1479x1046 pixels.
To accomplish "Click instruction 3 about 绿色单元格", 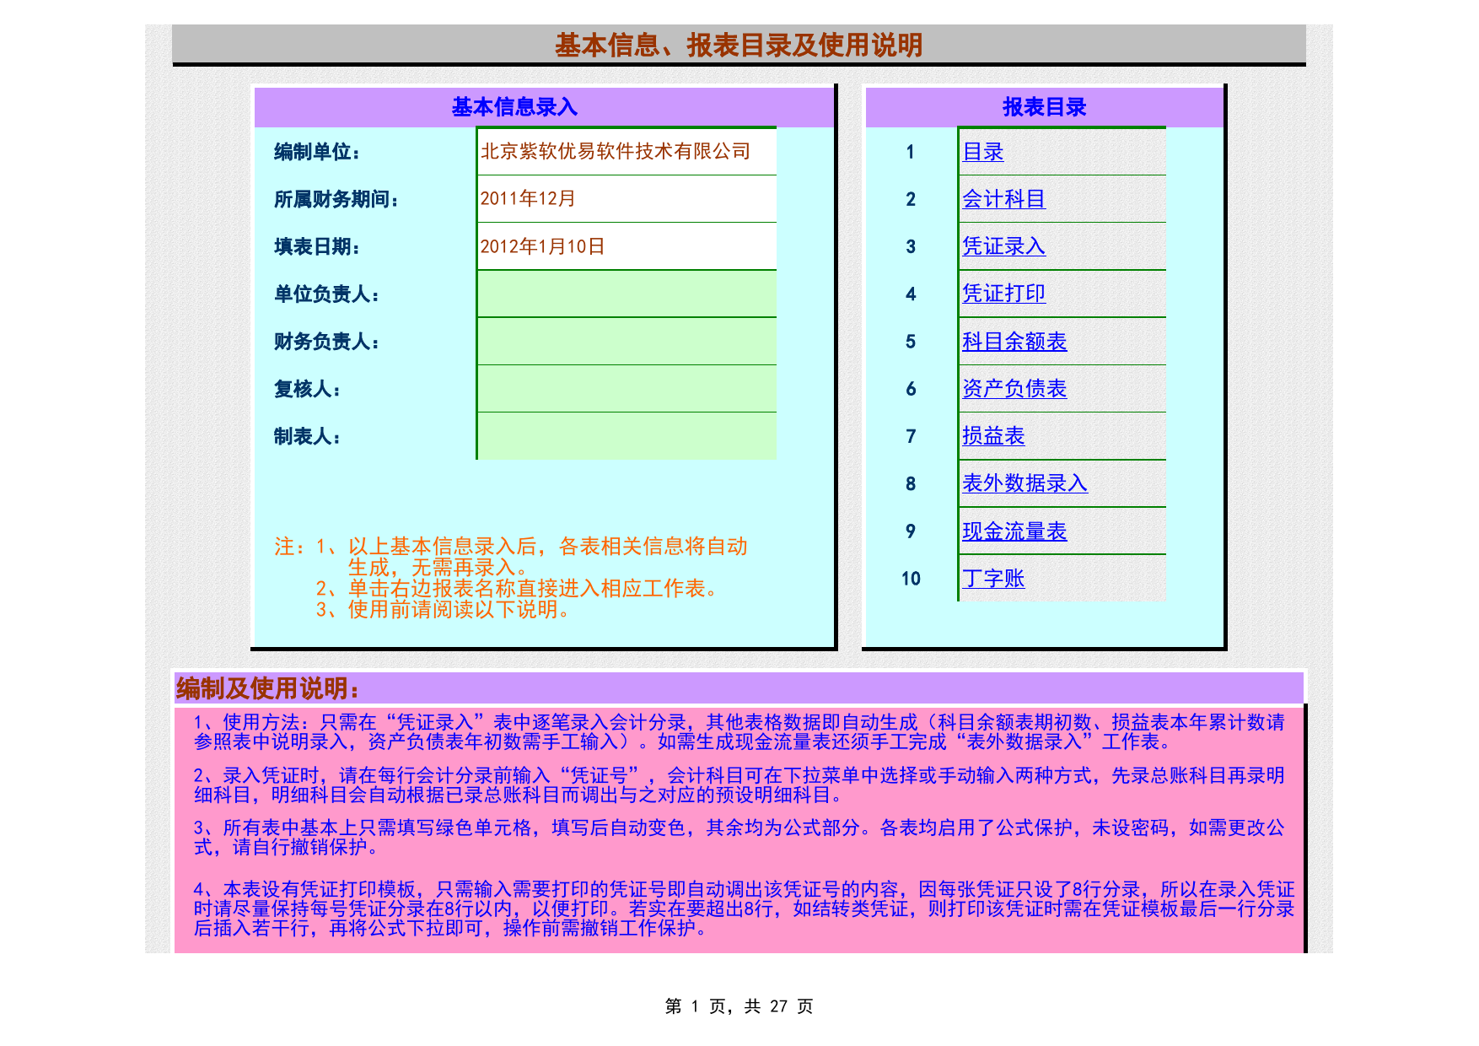I will [x=739, y=838].
